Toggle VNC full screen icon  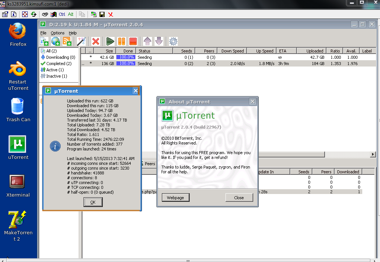(25, 14)
